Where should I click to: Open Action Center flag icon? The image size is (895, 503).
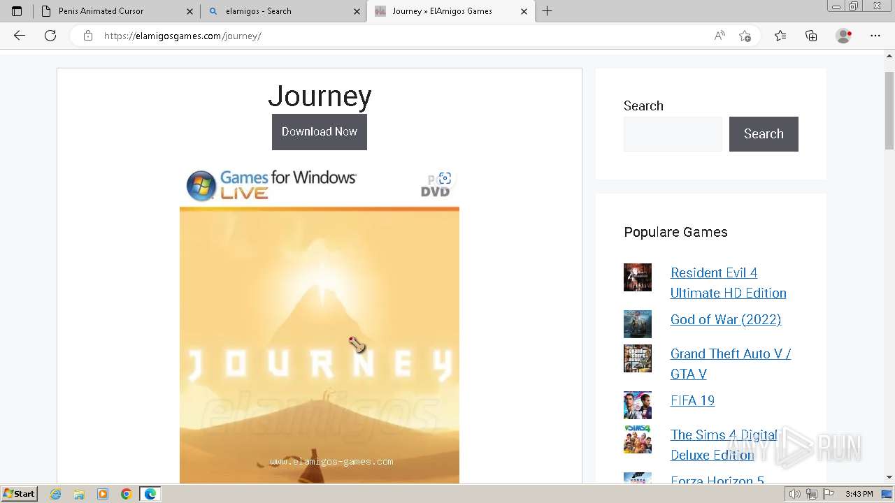tap(829, 494)
